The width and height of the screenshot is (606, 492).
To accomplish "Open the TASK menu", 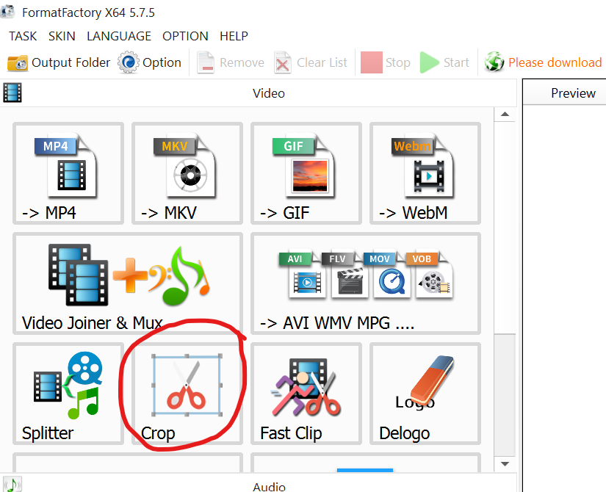I will click(23, 36).
